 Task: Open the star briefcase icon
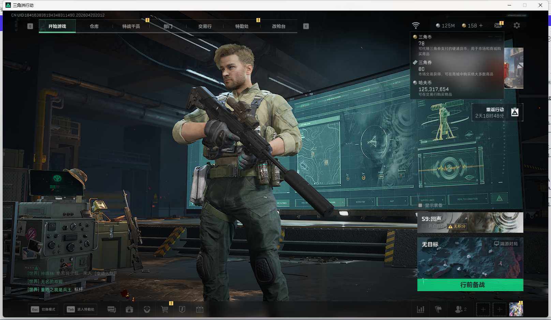pos(129,309)
